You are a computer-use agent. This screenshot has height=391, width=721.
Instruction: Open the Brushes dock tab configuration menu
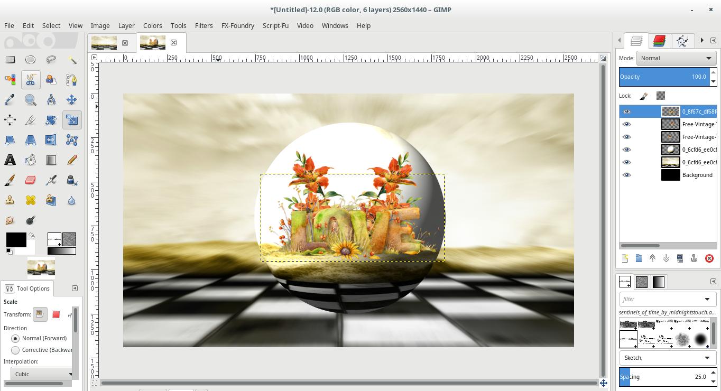coord(713,281)
